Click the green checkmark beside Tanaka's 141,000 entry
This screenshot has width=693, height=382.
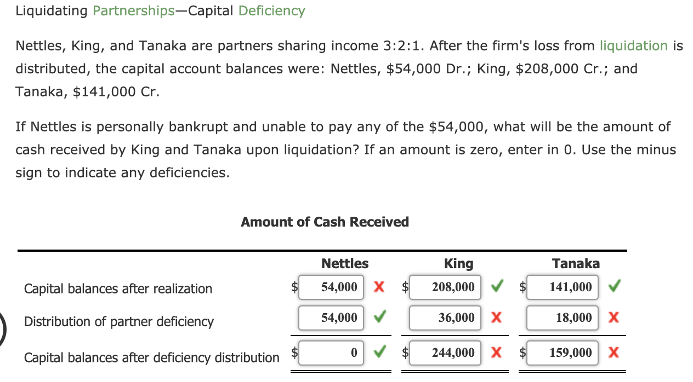[x=614, y=287]
